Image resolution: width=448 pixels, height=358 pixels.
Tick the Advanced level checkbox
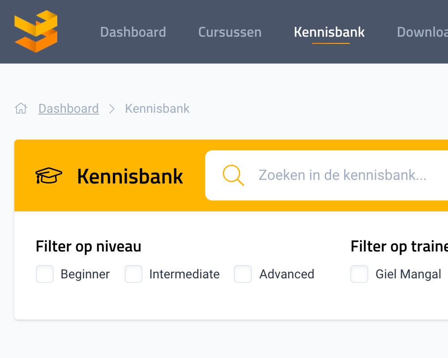243,274
